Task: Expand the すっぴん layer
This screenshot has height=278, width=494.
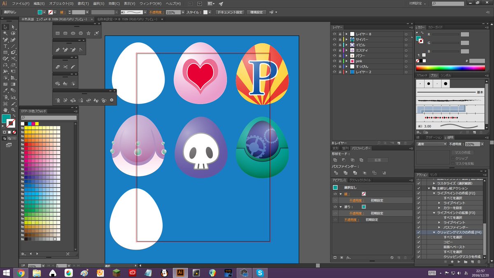Action: coord(347,66)
